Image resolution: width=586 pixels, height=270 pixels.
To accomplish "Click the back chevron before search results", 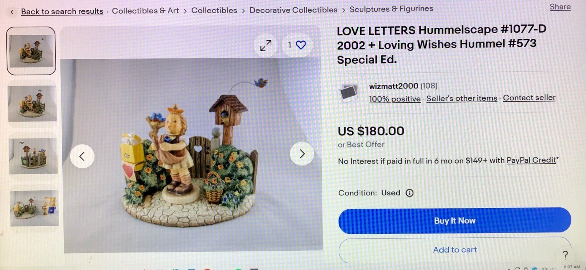I will click(12, 12).
